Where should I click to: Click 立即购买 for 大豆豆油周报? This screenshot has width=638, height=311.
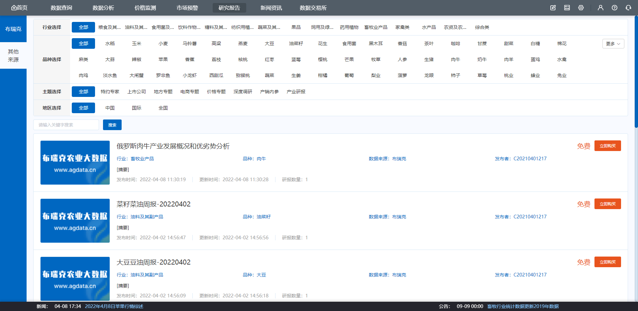(x=608, y=262)
